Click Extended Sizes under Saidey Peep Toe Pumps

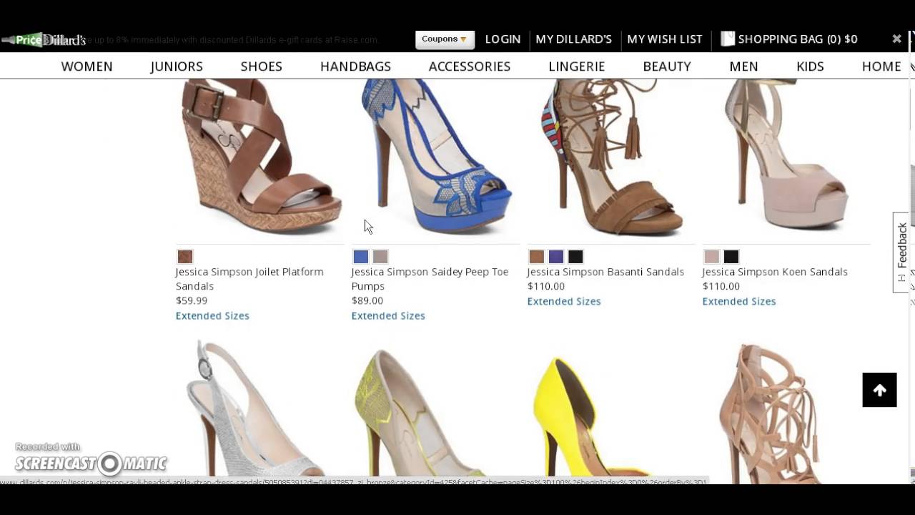[388, 315]
